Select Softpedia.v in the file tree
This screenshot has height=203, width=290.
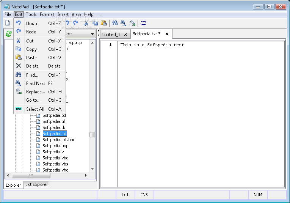pyautogui.click(x=53, y=152)
